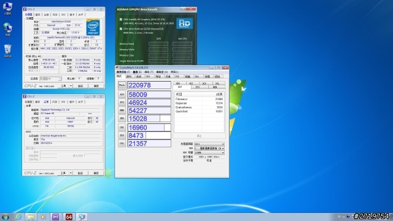Viewport: 393px width, 221px height.
Task: Switch to AIDA64 red 64 taskbar icon
Action: click(x=69, y=217)
